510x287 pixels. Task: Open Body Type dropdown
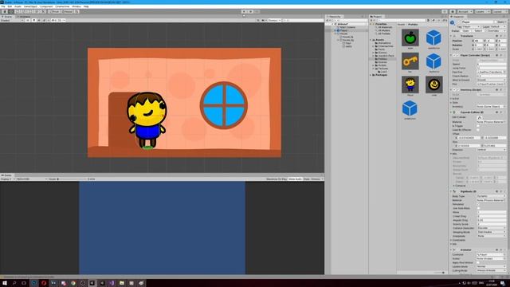tap(491, 196)
